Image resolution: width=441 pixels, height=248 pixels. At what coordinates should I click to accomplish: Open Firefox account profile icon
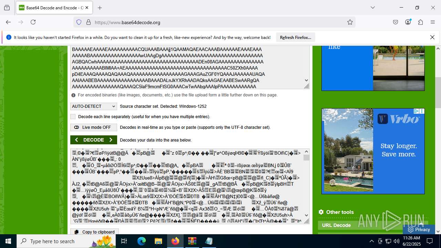tap(408, 22)
